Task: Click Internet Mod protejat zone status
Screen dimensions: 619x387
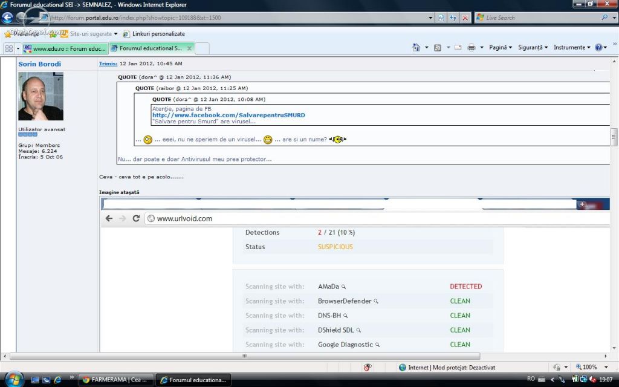Action: [x=447, y=368]
